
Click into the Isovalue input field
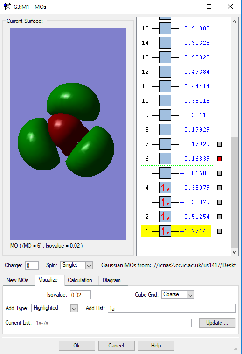(81, 295)
